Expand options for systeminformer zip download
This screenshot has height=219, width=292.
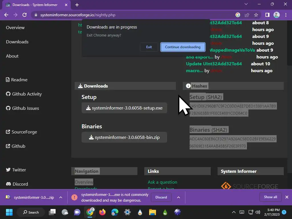(x=61, y=197)
